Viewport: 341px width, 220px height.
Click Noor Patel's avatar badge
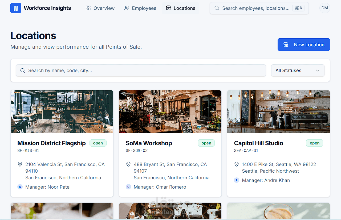click(20, 187)
